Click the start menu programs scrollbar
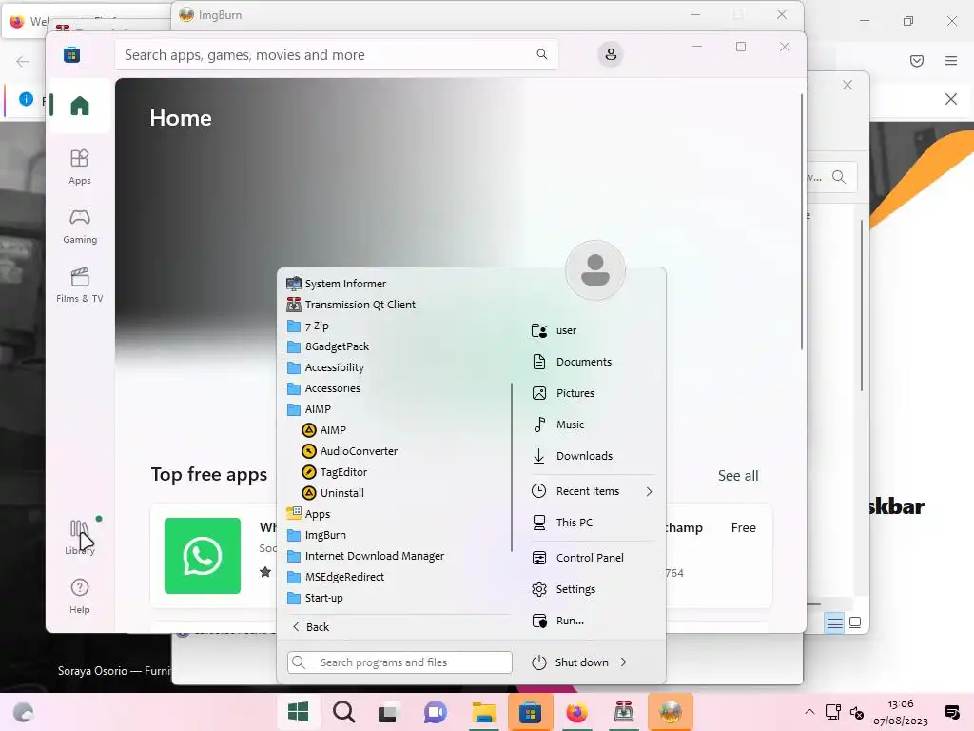974x731 pixels. (x=512, y=466)
